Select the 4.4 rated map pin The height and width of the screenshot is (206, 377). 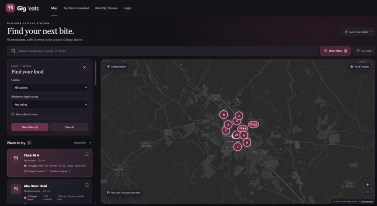tap(243, 128)
